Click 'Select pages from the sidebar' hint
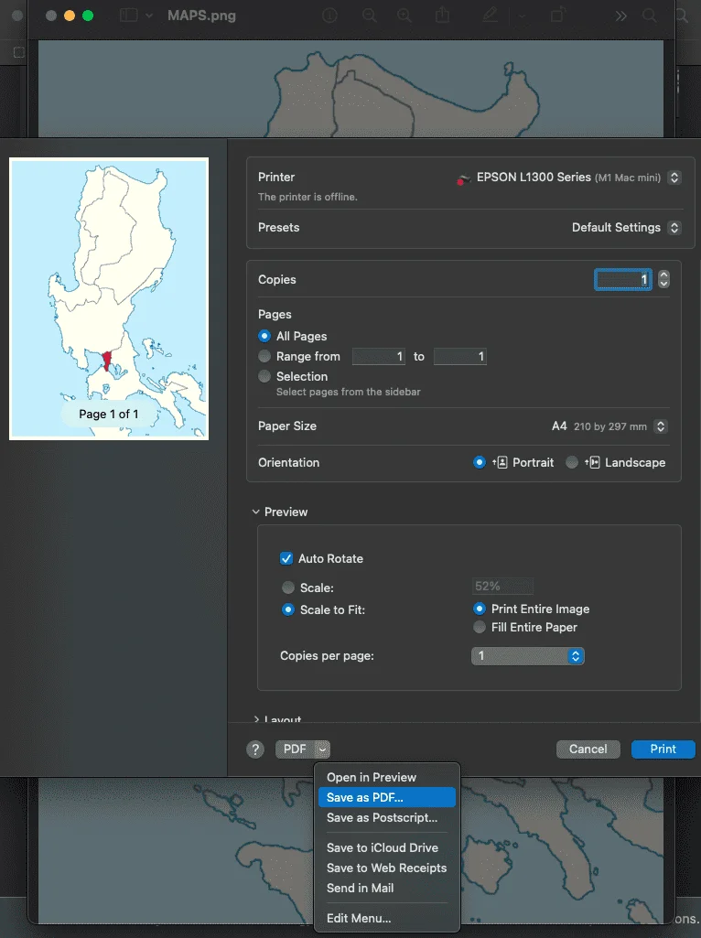This screenshot has width=701, height=938. [348, 392]
